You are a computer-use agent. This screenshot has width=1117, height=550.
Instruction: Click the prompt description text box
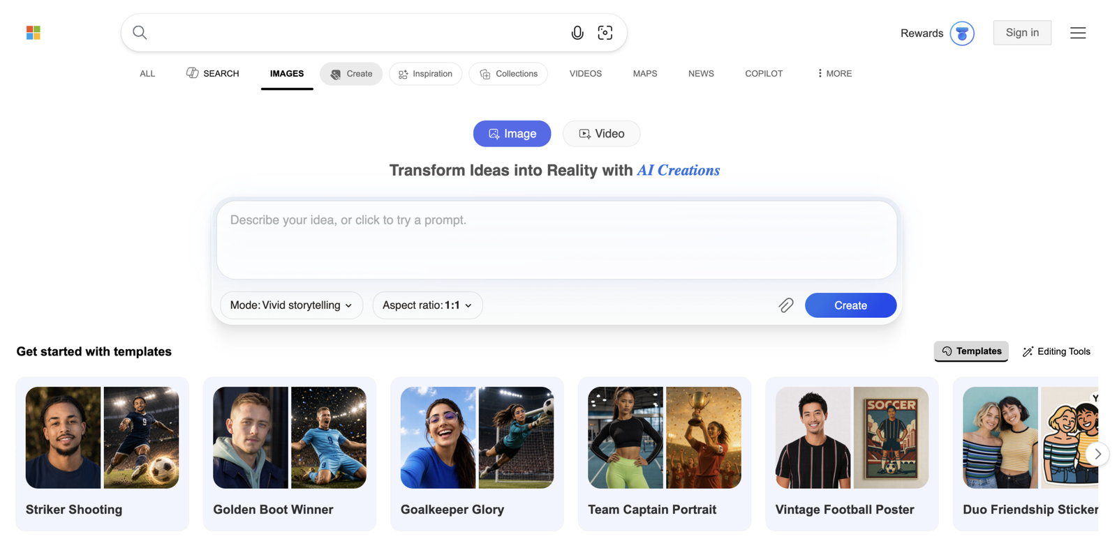556,240
